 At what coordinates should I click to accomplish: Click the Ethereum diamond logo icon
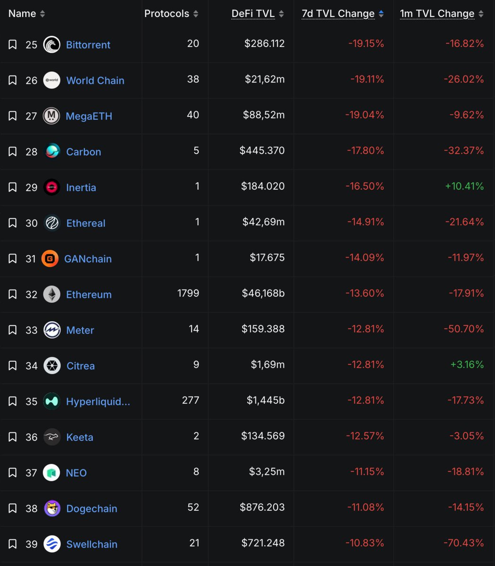[52, 294]
